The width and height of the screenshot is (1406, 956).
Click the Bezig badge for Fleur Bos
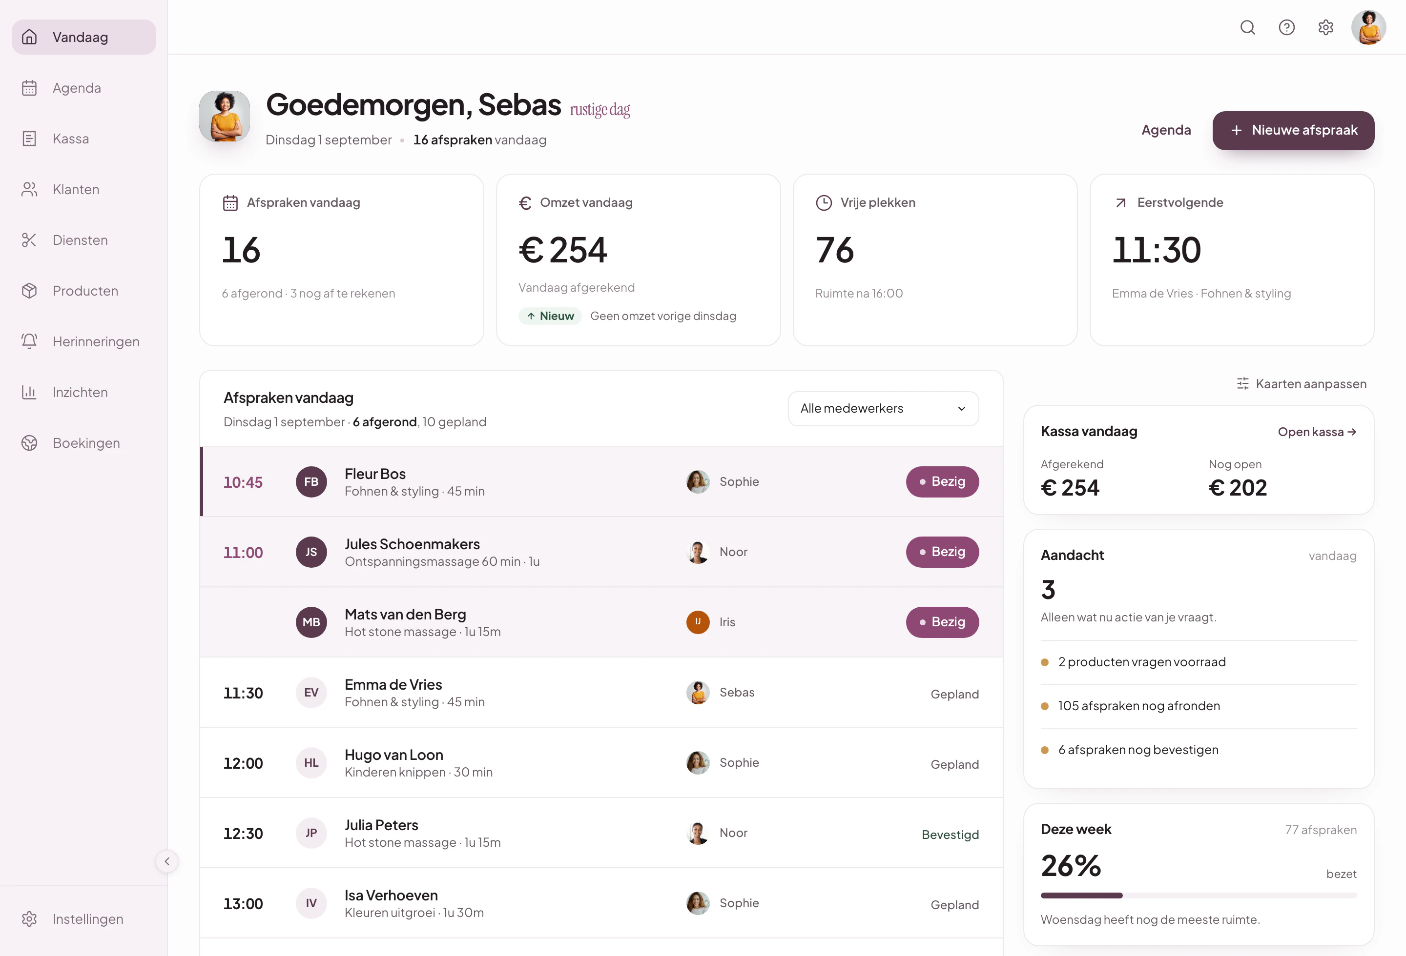click(x=942, y=481)
